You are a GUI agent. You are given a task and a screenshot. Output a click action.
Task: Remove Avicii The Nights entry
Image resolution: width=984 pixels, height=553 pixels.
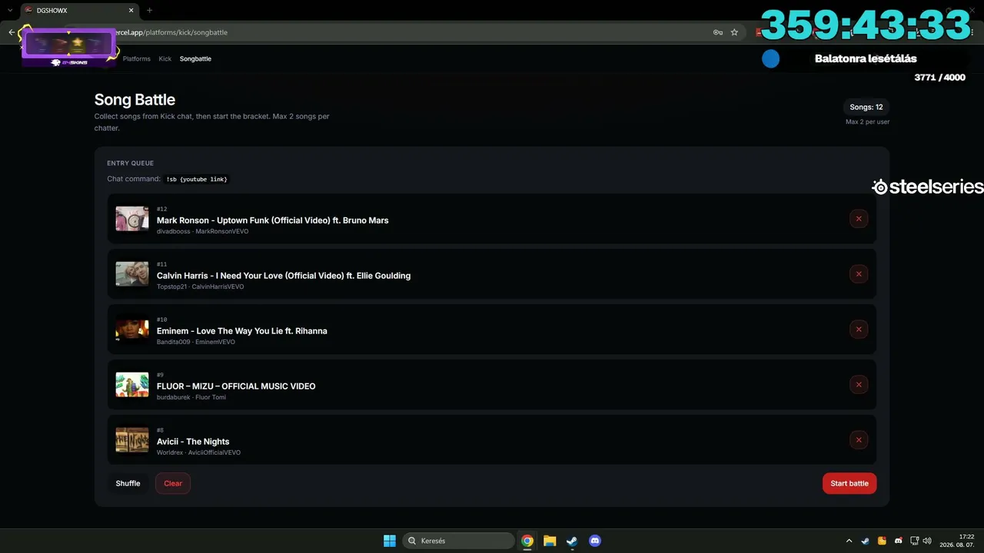pos(859,440)
